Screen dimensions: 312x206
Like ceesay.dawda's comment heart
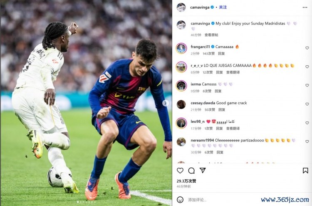click(x=307, y=104)
